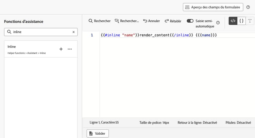Click the help icon beside the form preview button
Screen dimensions: 255x138
click(x=248, y=7)
